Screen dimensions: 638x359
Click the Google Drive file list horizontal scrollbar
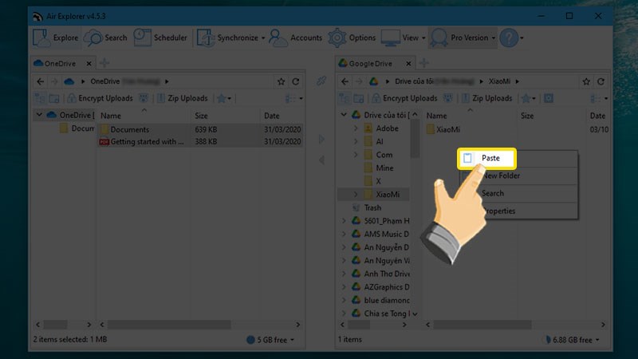[482, 325]
